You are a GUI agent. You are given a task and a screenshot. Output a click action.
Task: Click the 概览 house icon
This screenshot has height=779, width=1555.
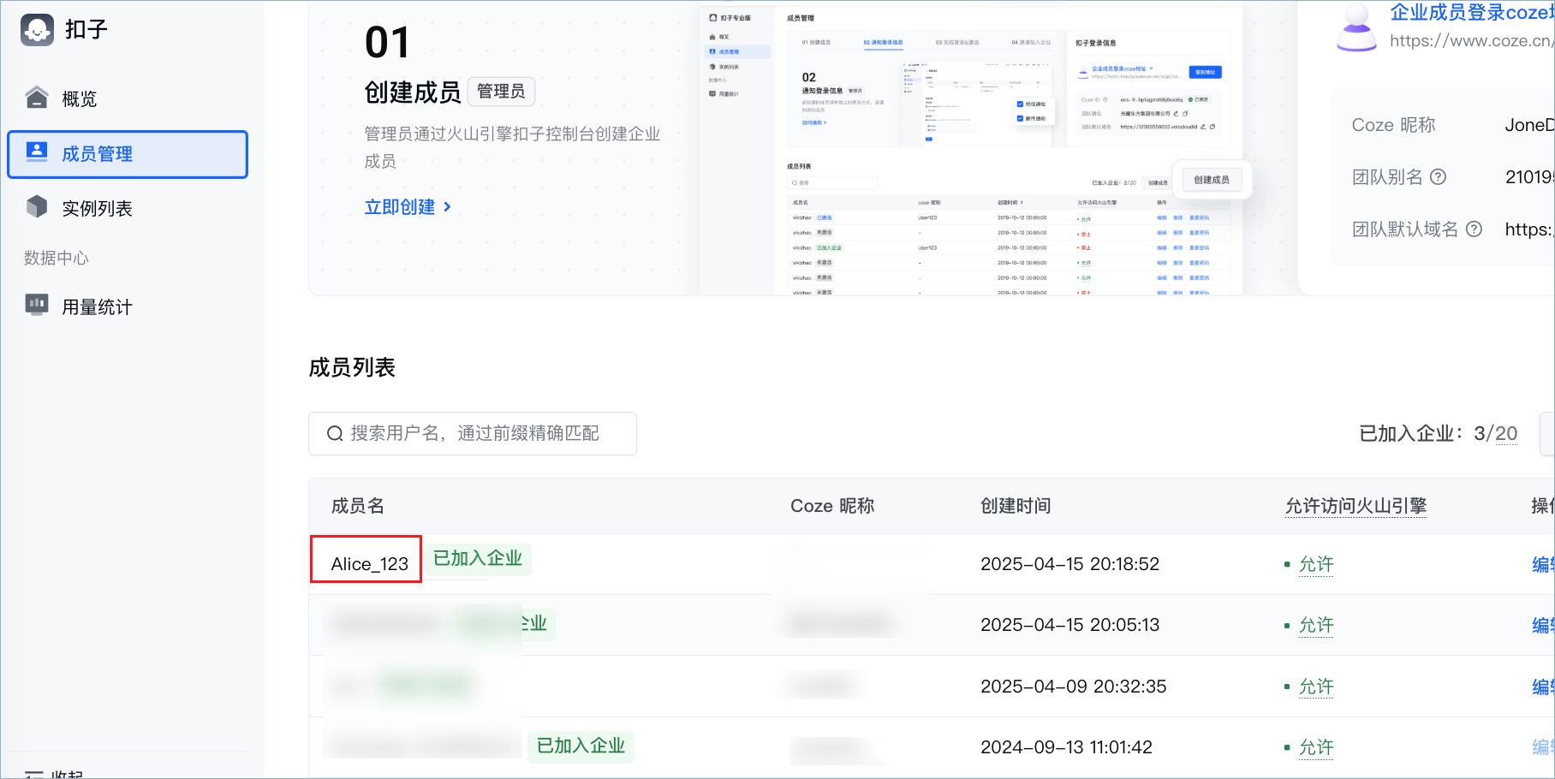tap(37, 98)
